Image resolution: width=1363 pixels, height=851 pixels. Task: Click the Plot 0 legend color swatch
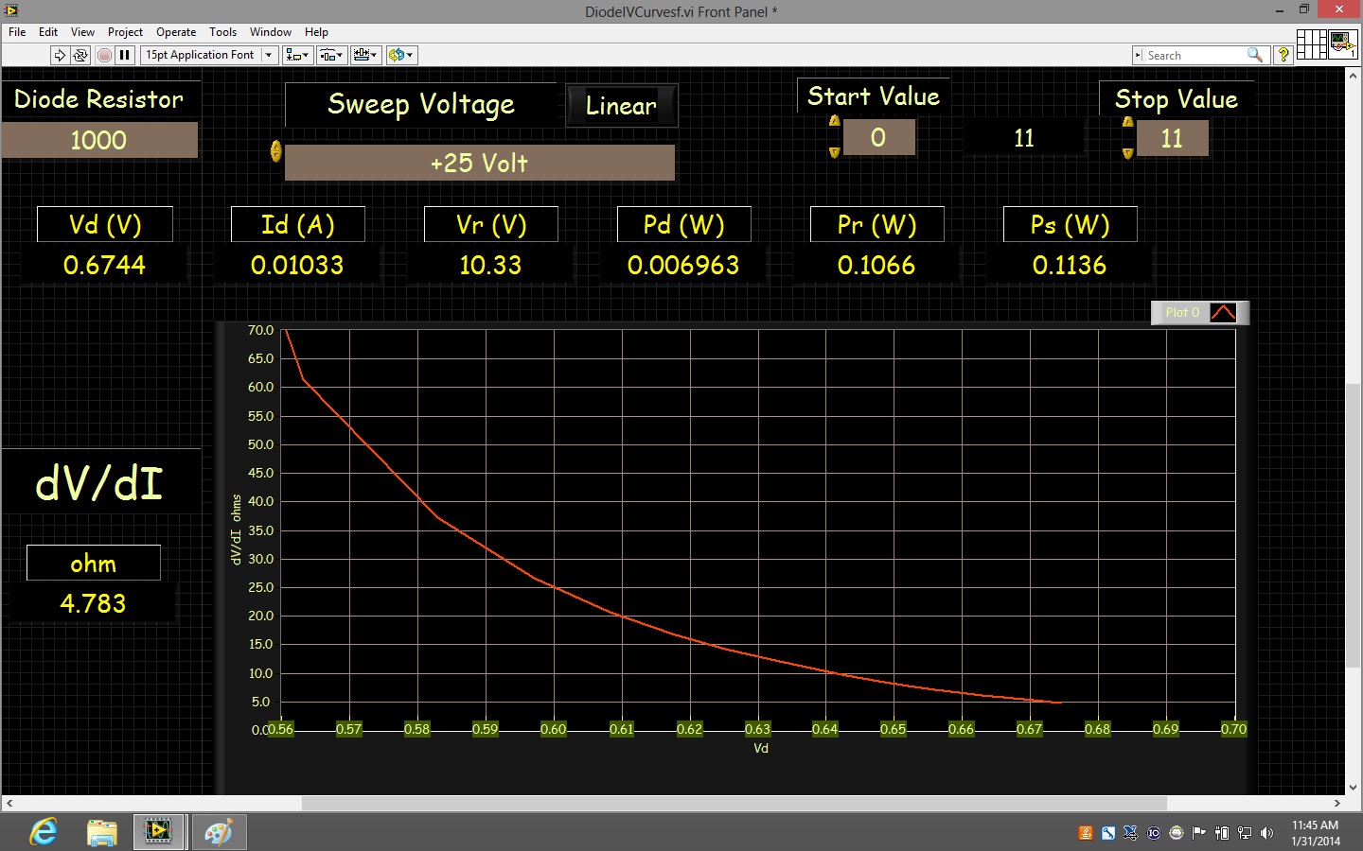[x=1223, y=312]
